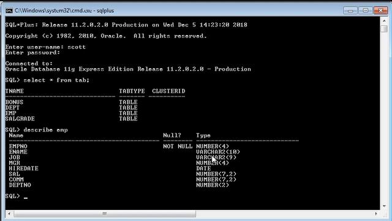
Task: Click the horizontal scrollbar thumb
Action: (x=105, y=214)
